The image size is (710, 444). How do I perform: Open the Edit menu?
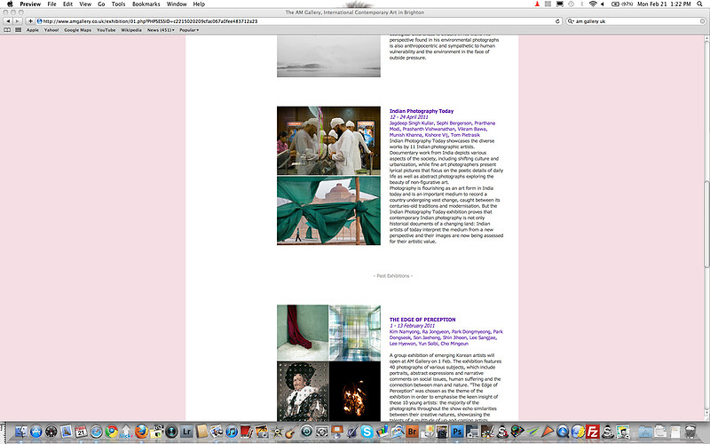68,4
